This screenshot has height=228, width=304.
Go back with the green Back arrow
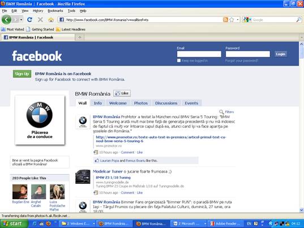(x=6, y=20)
